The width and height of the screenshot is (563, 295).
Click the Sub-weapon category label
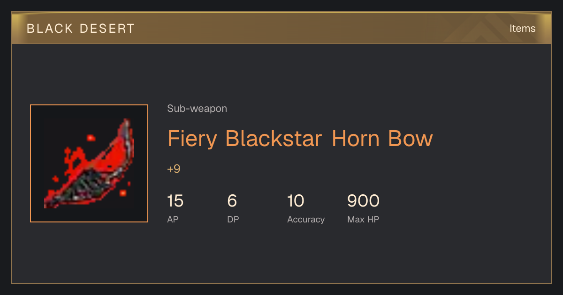point(197,109)
